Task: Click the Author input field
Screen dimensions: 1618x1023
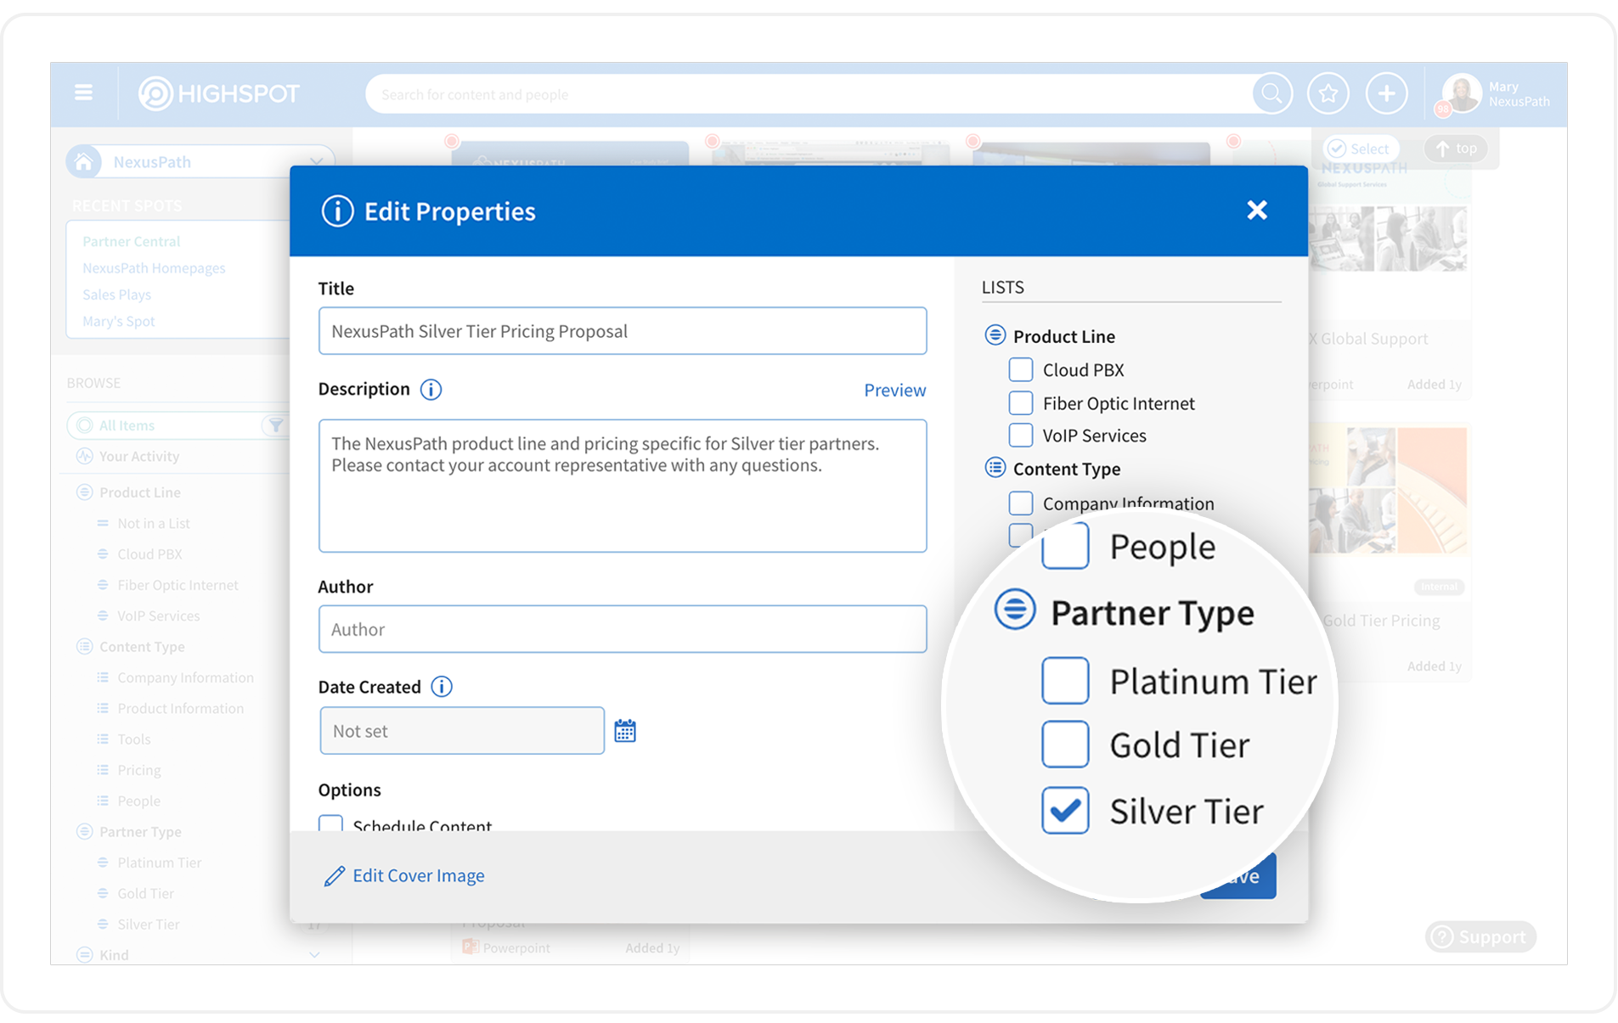Action: point(623,630)
